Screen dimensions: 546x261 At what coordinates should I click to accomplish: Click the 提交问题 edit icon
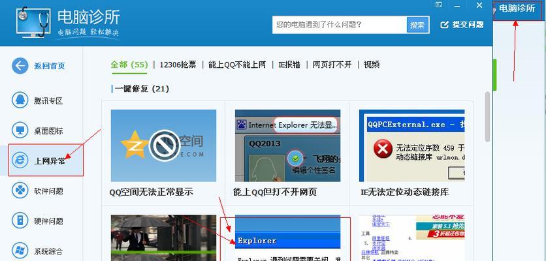coord(444,24)
